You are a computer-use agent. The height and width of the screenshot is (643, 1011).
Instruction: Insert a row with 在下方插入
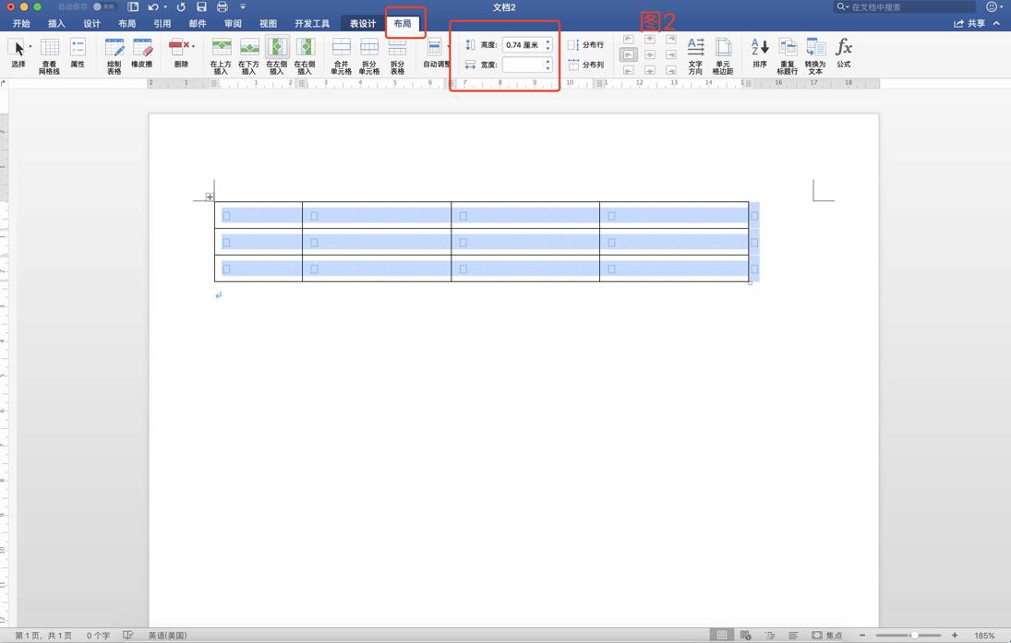coord(248,56)
